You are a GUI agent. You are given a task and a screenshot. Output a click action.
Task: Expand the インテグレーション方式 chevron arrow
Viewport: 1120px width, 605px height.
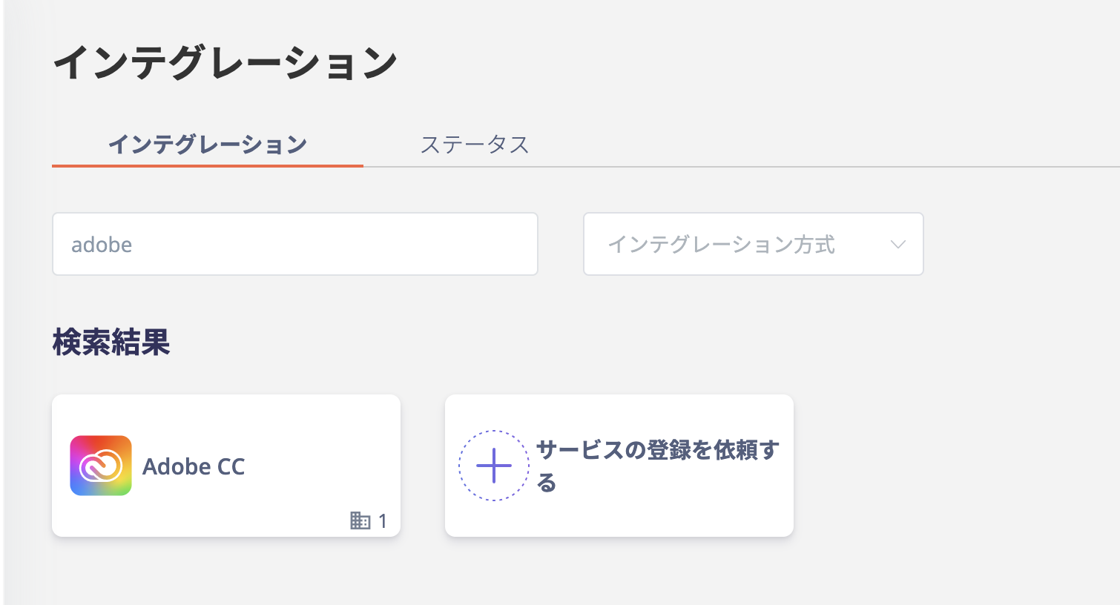897,245
